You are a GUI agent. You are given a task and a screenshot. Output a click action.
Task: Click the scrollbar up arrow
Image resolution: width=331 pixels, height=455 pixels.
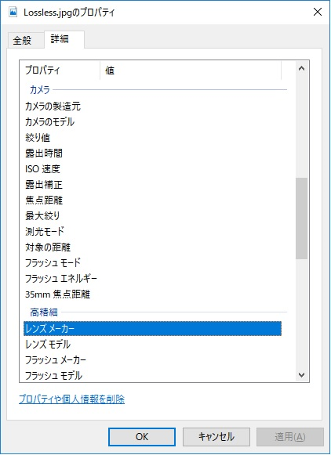tap(302, 68)
